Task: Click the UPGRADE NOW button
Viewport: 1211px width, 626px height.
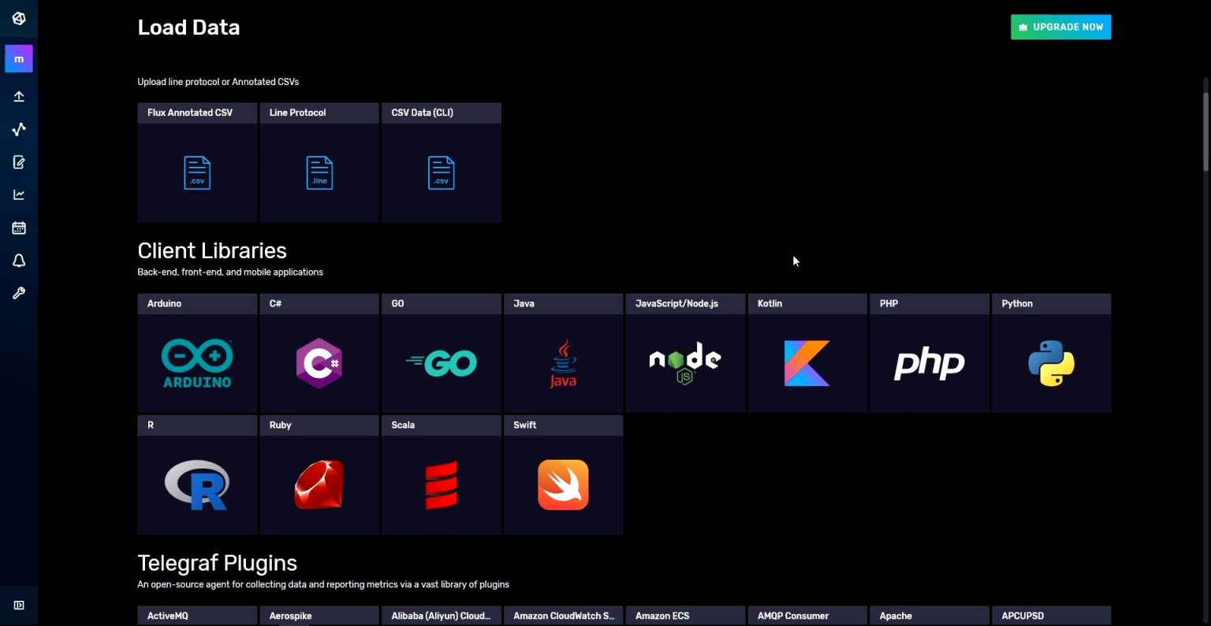Action: pos(1060,26)
